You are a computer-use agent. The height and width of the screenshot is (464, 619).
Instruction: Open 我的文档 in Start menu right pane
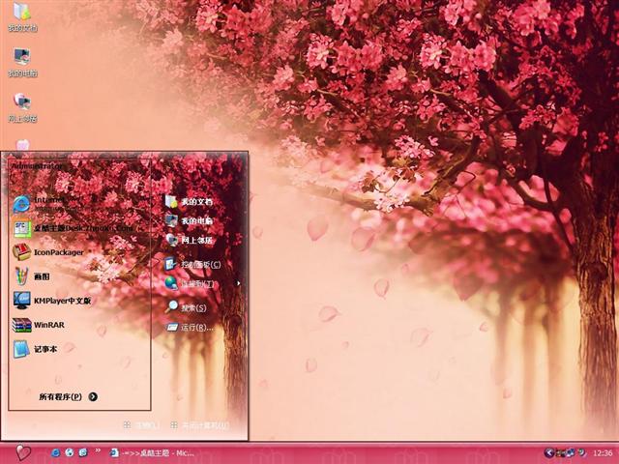tap(195, 201)
